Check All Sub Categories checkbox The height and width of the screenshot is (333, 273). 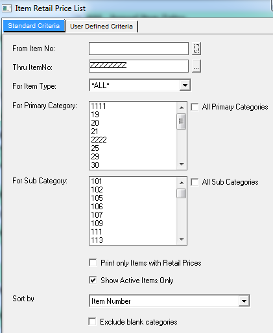tap(195, 182)
